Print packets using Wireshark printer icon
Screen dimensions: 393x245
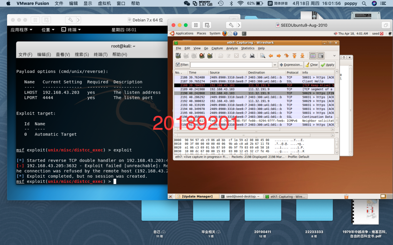[x=252, y=55]
